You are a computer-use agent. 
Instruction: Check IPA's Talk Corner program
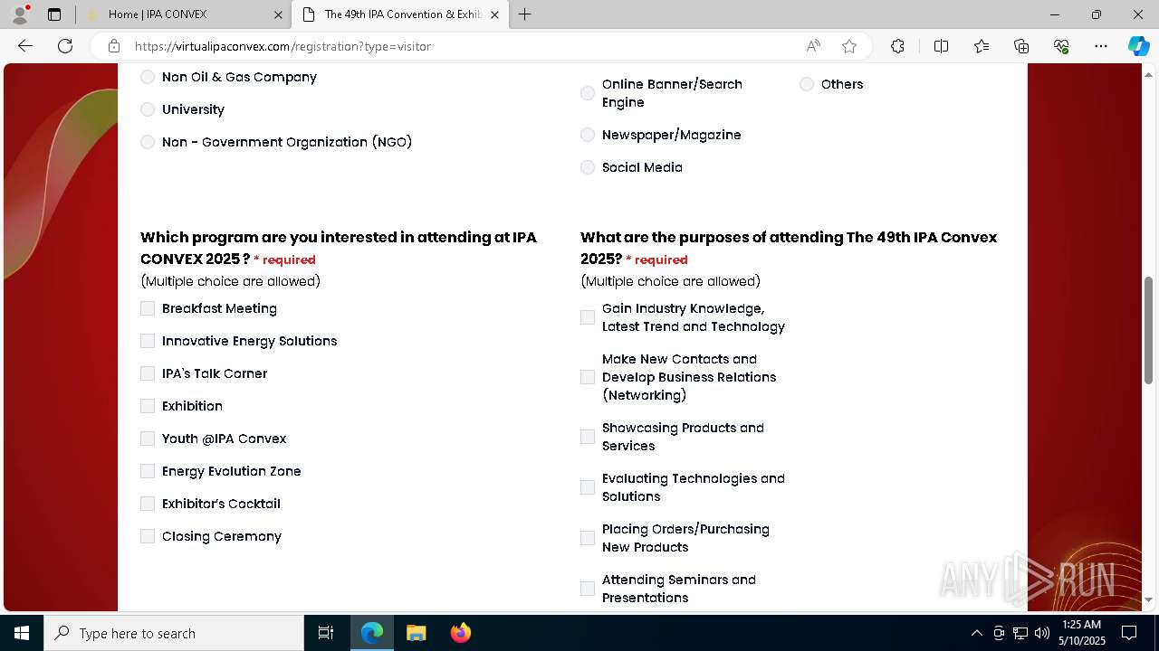pos(148,373)
